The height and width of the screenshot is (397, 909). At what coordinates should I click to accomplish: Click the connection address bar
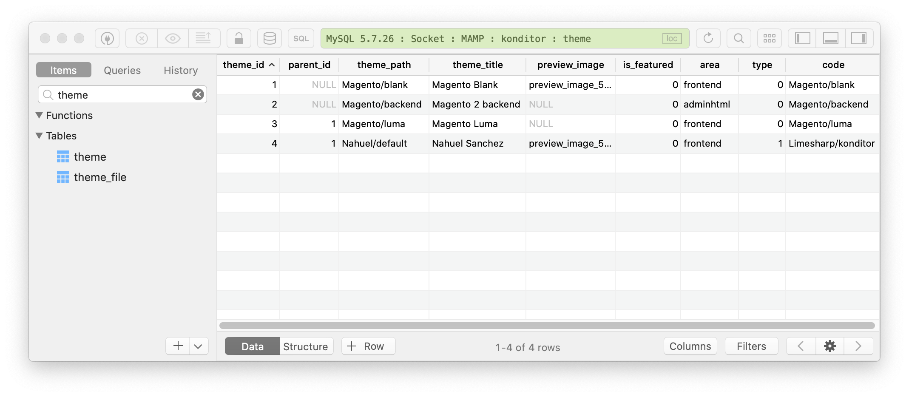[505, 39]
